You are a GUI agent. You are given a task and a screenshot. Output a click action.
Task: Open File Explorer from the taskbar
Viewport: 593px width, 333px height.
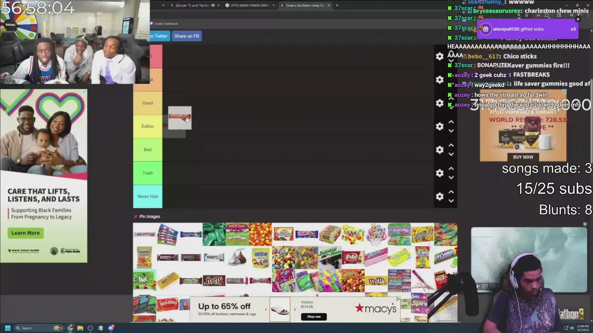(x=80, y=328)
